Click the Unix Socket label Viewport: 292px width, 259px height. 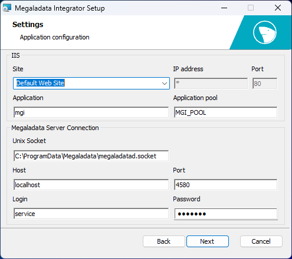[29, 141]
